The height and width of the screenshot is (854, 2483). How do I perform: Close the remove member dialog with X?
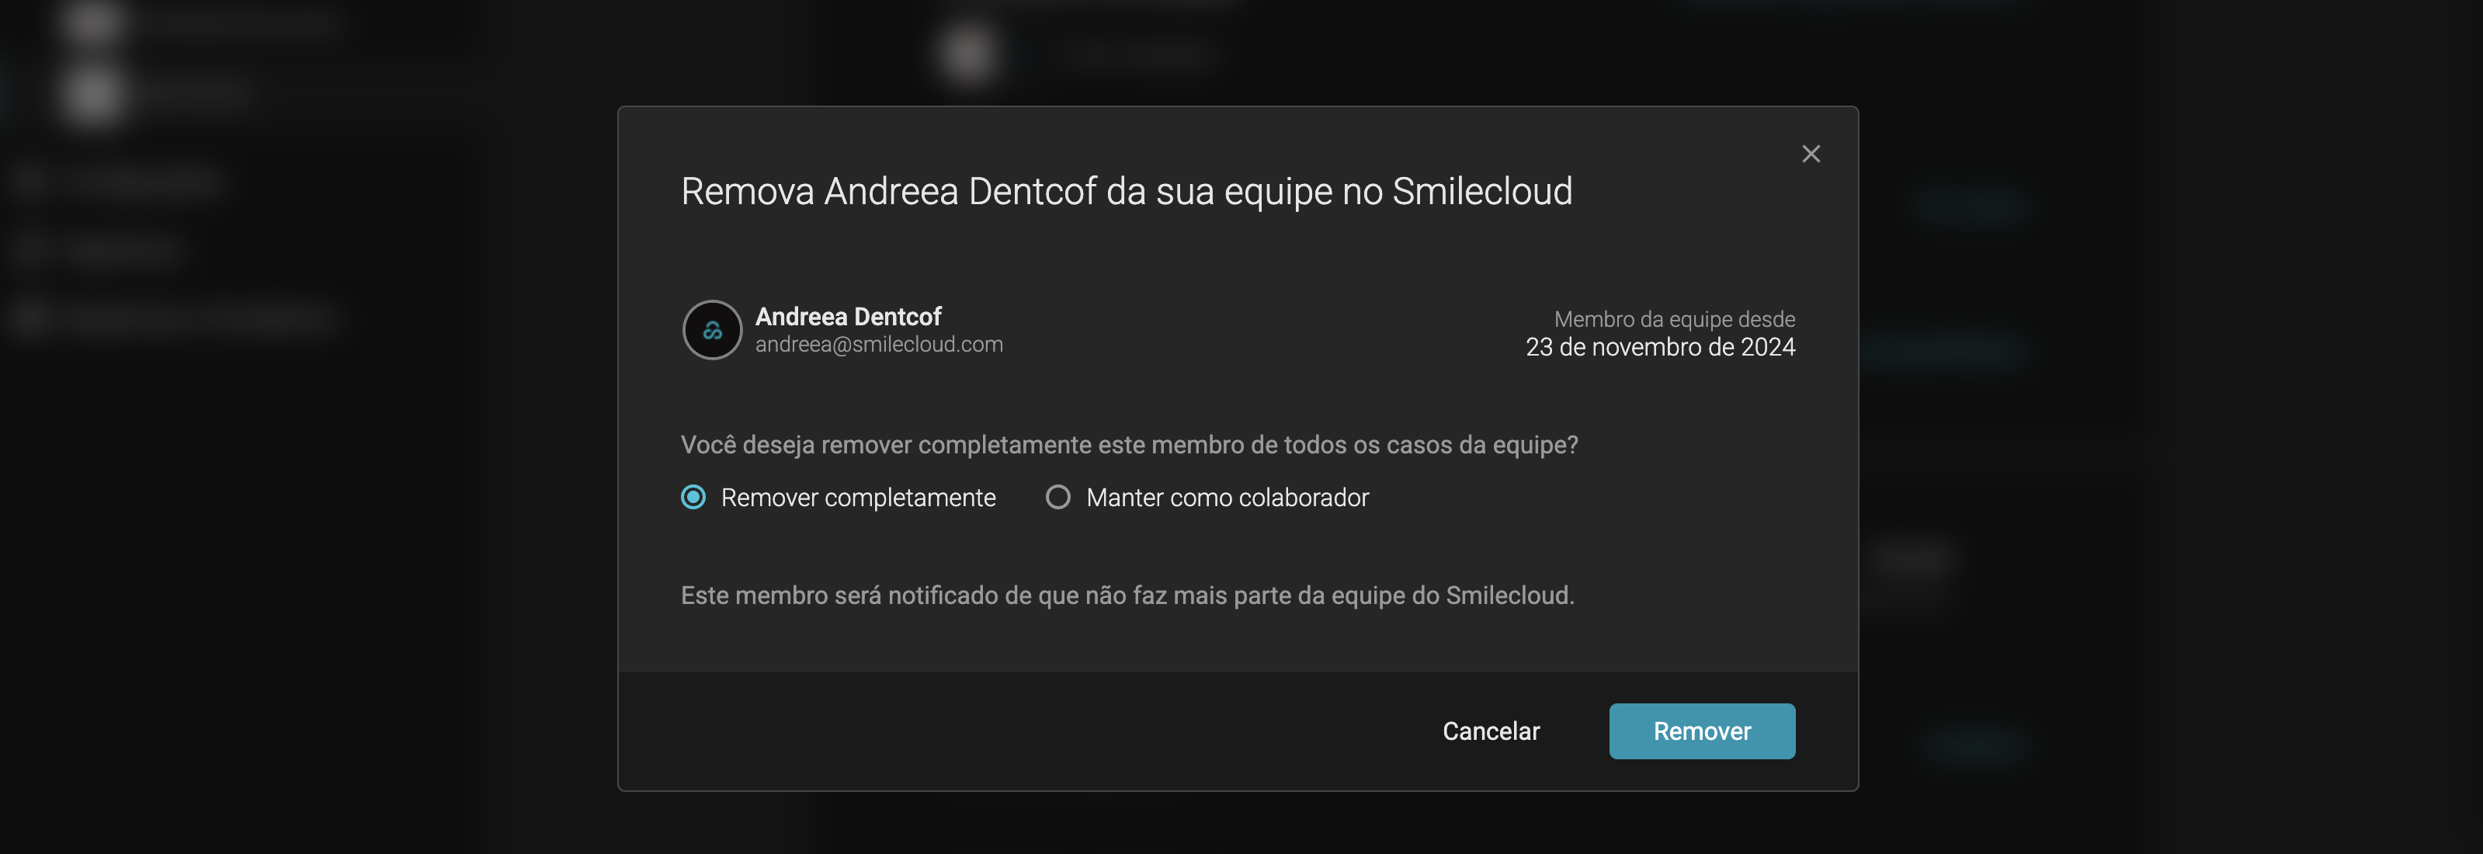pyautogui.click(x=1810, y=154)
